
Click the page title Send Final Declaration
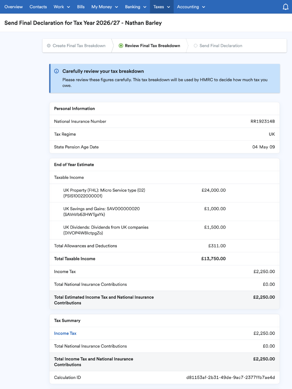tap(83, 23)
